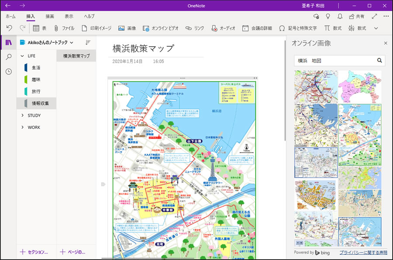Image resolution: width=393 pixels, height=260 pixels.
Task: Collapse the LIFE section group
Action: (x=23, y=56)
